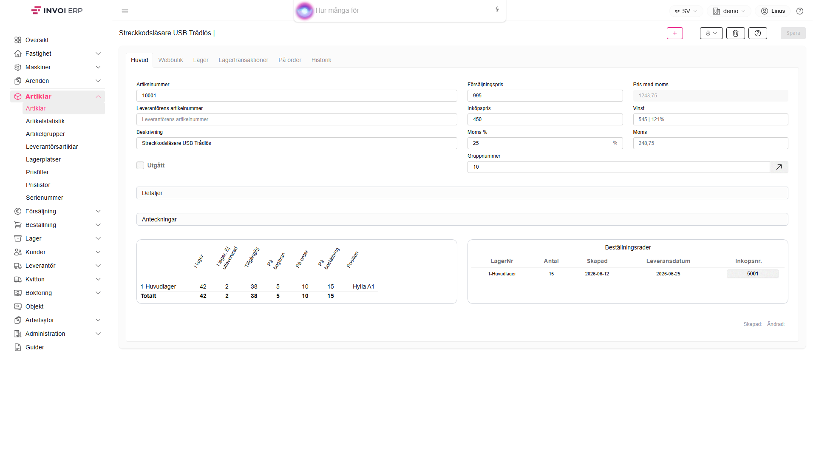
Task: Click the INVOI ERP logo
Action: (57, 11)
